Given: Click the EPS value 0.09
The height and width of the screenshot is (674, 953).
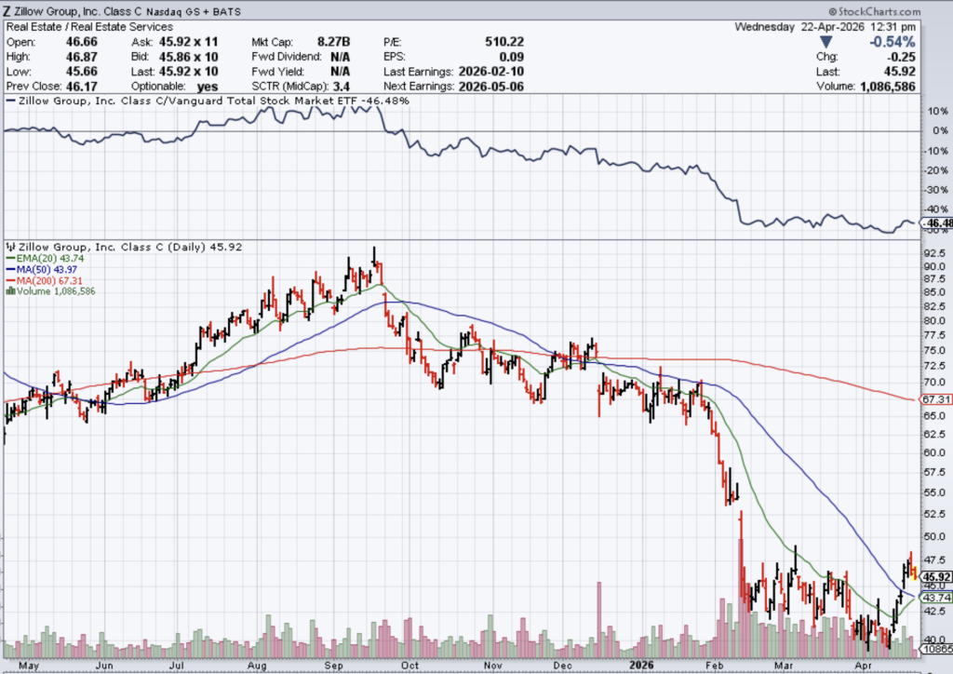Looking at the screenshot, I should coord(512,57).
